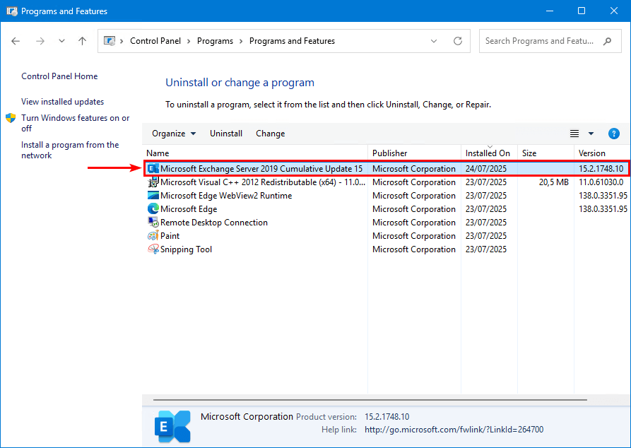
Task: Go back with the back arrow
Action: pyautogui.click(x=16, y=41)
